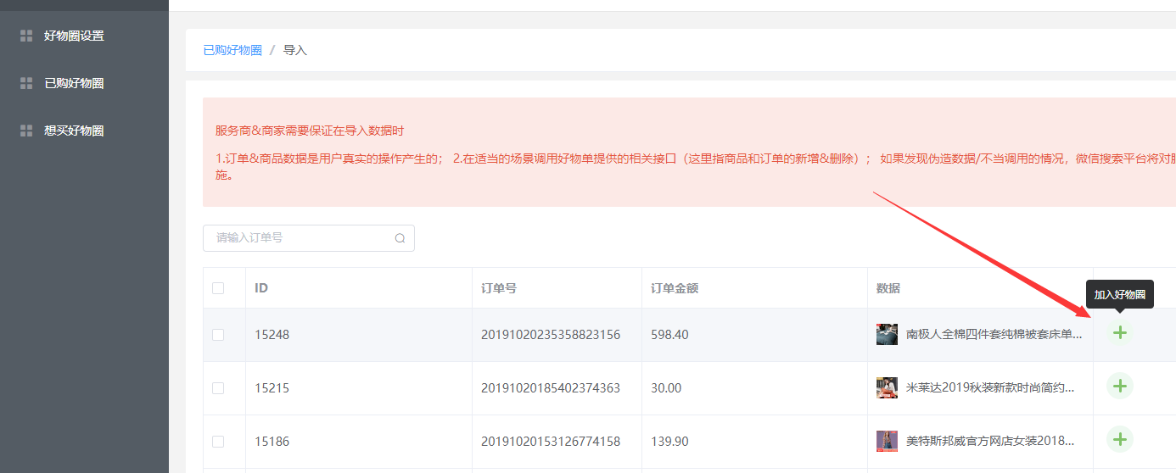The height and width of the screenshot is (473, 1176).
Task: Click product thumbnail for 美特斯邦威
Action: pos(887,441)
